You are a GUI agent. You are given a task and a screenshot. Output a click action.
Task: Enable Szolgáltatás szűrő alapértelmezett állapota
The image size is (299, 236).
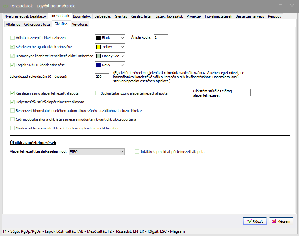[98, 93]
